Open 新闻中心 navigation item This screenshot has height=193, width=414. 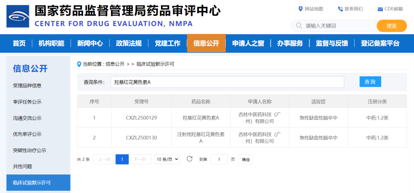coord(90,43)
